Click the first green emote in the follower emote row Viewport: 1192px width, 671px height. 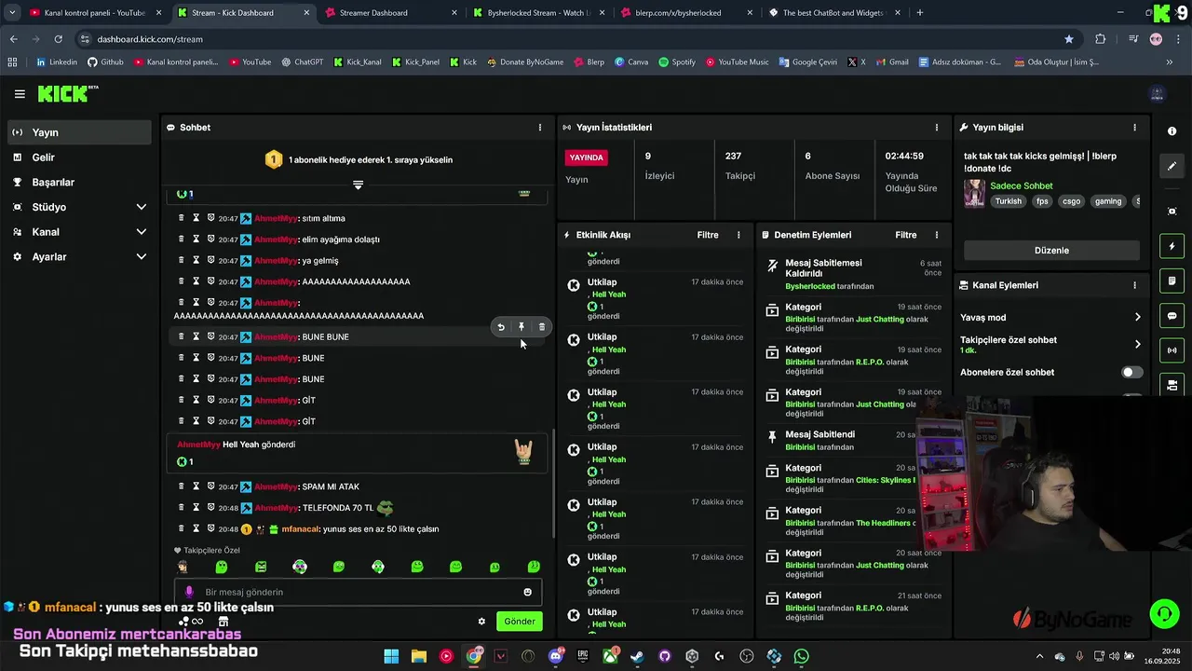(222, 567)
